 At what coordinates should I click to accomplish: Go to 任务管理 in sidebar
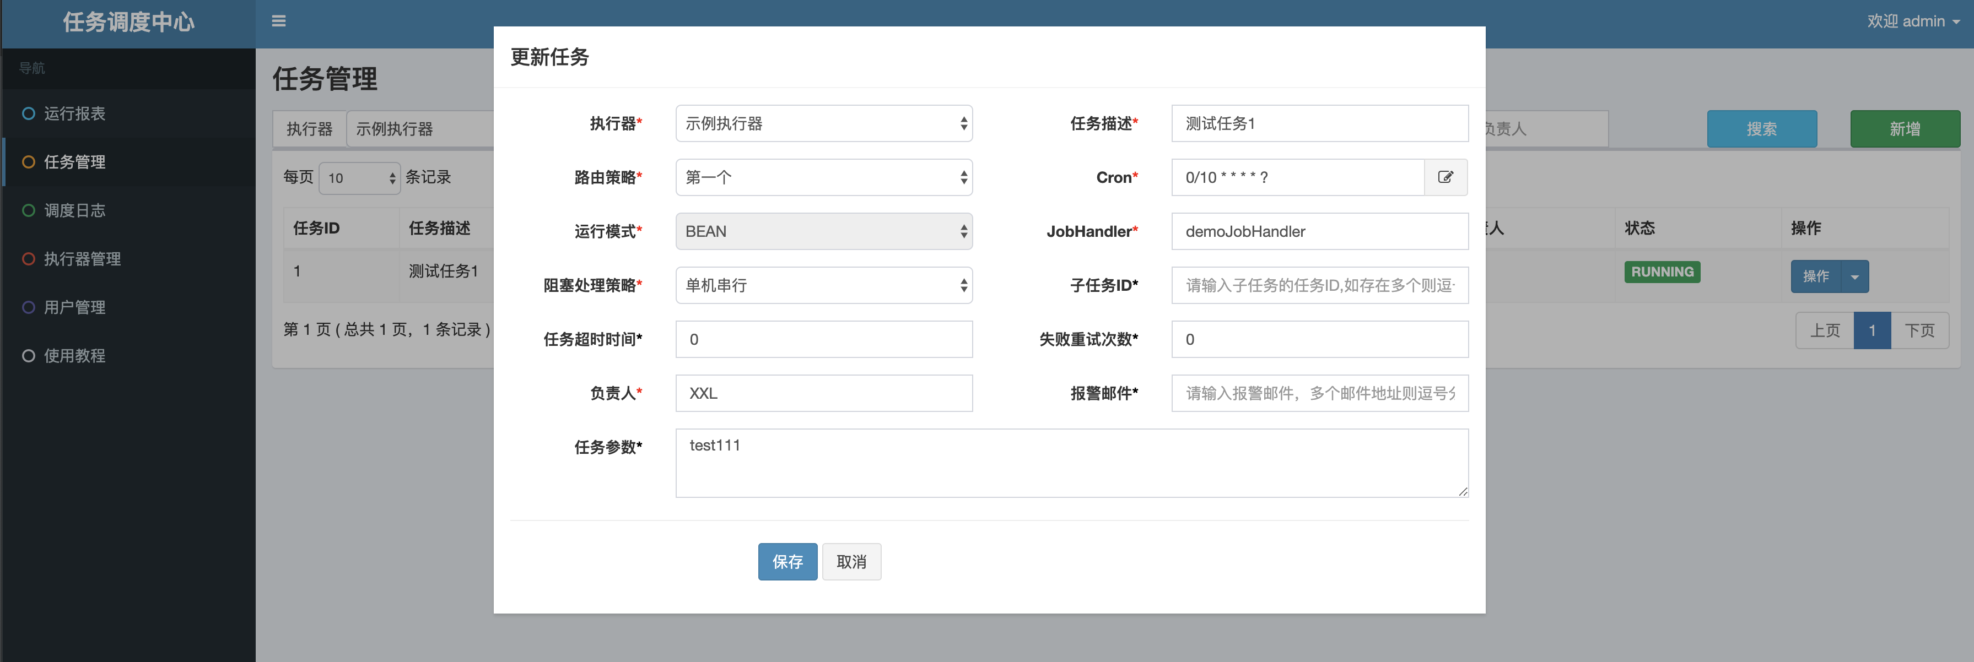point(74,162)
